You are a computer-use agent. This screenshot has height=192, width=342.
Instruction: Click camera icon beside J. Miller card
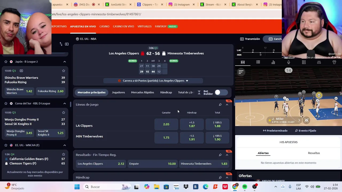click(x=306, y=120)
